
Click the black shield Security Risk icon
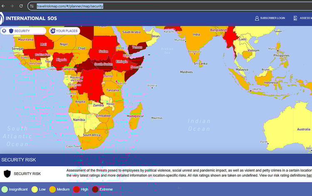(x=7, y=174)
